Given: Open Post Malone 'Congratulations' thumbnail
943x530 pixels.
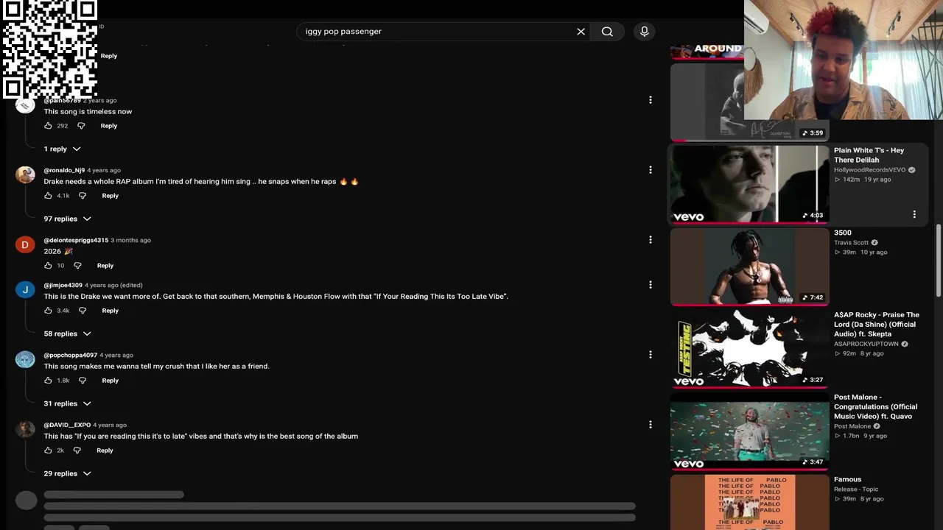Looking at the screenshot, I should click(x=749, y=431).
